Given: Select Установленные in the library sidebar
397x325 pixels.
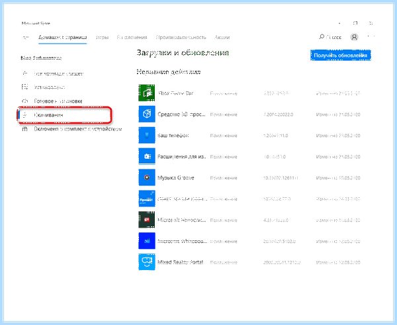Looking at the screenshot, I should [x=50, y=87].
